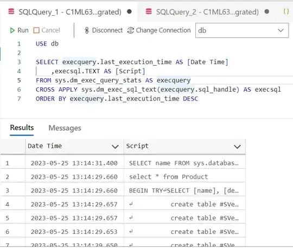Screen dimensions: 293x248
Task: Click the Change Connection refresh icon
Action: (131, 30)
